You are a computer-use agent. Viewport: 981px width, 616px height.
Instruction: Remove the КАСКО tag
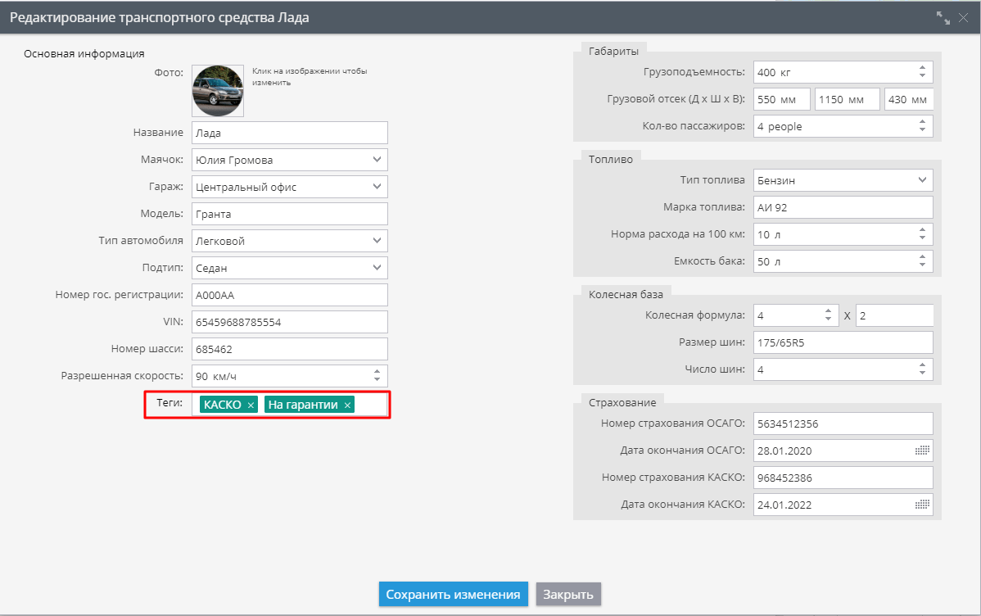251,405
